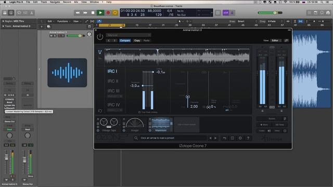Click the Rewind transport button

[78, 12]
